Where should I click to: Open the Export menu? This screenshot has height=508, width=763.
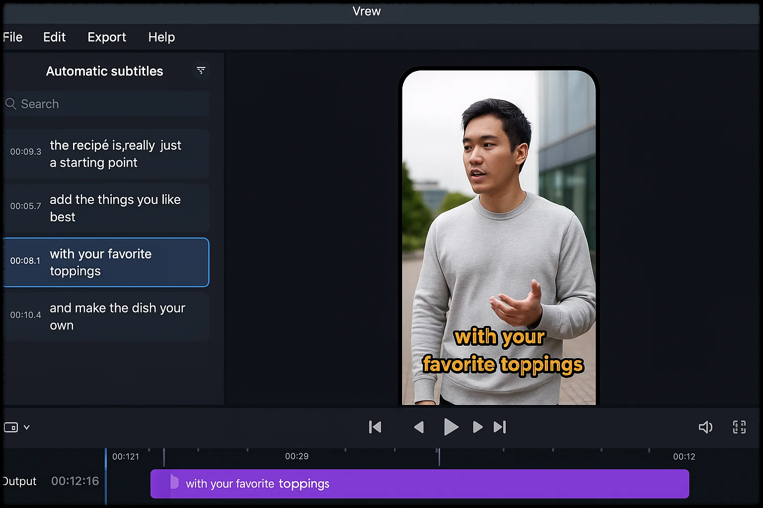[107, 37]
